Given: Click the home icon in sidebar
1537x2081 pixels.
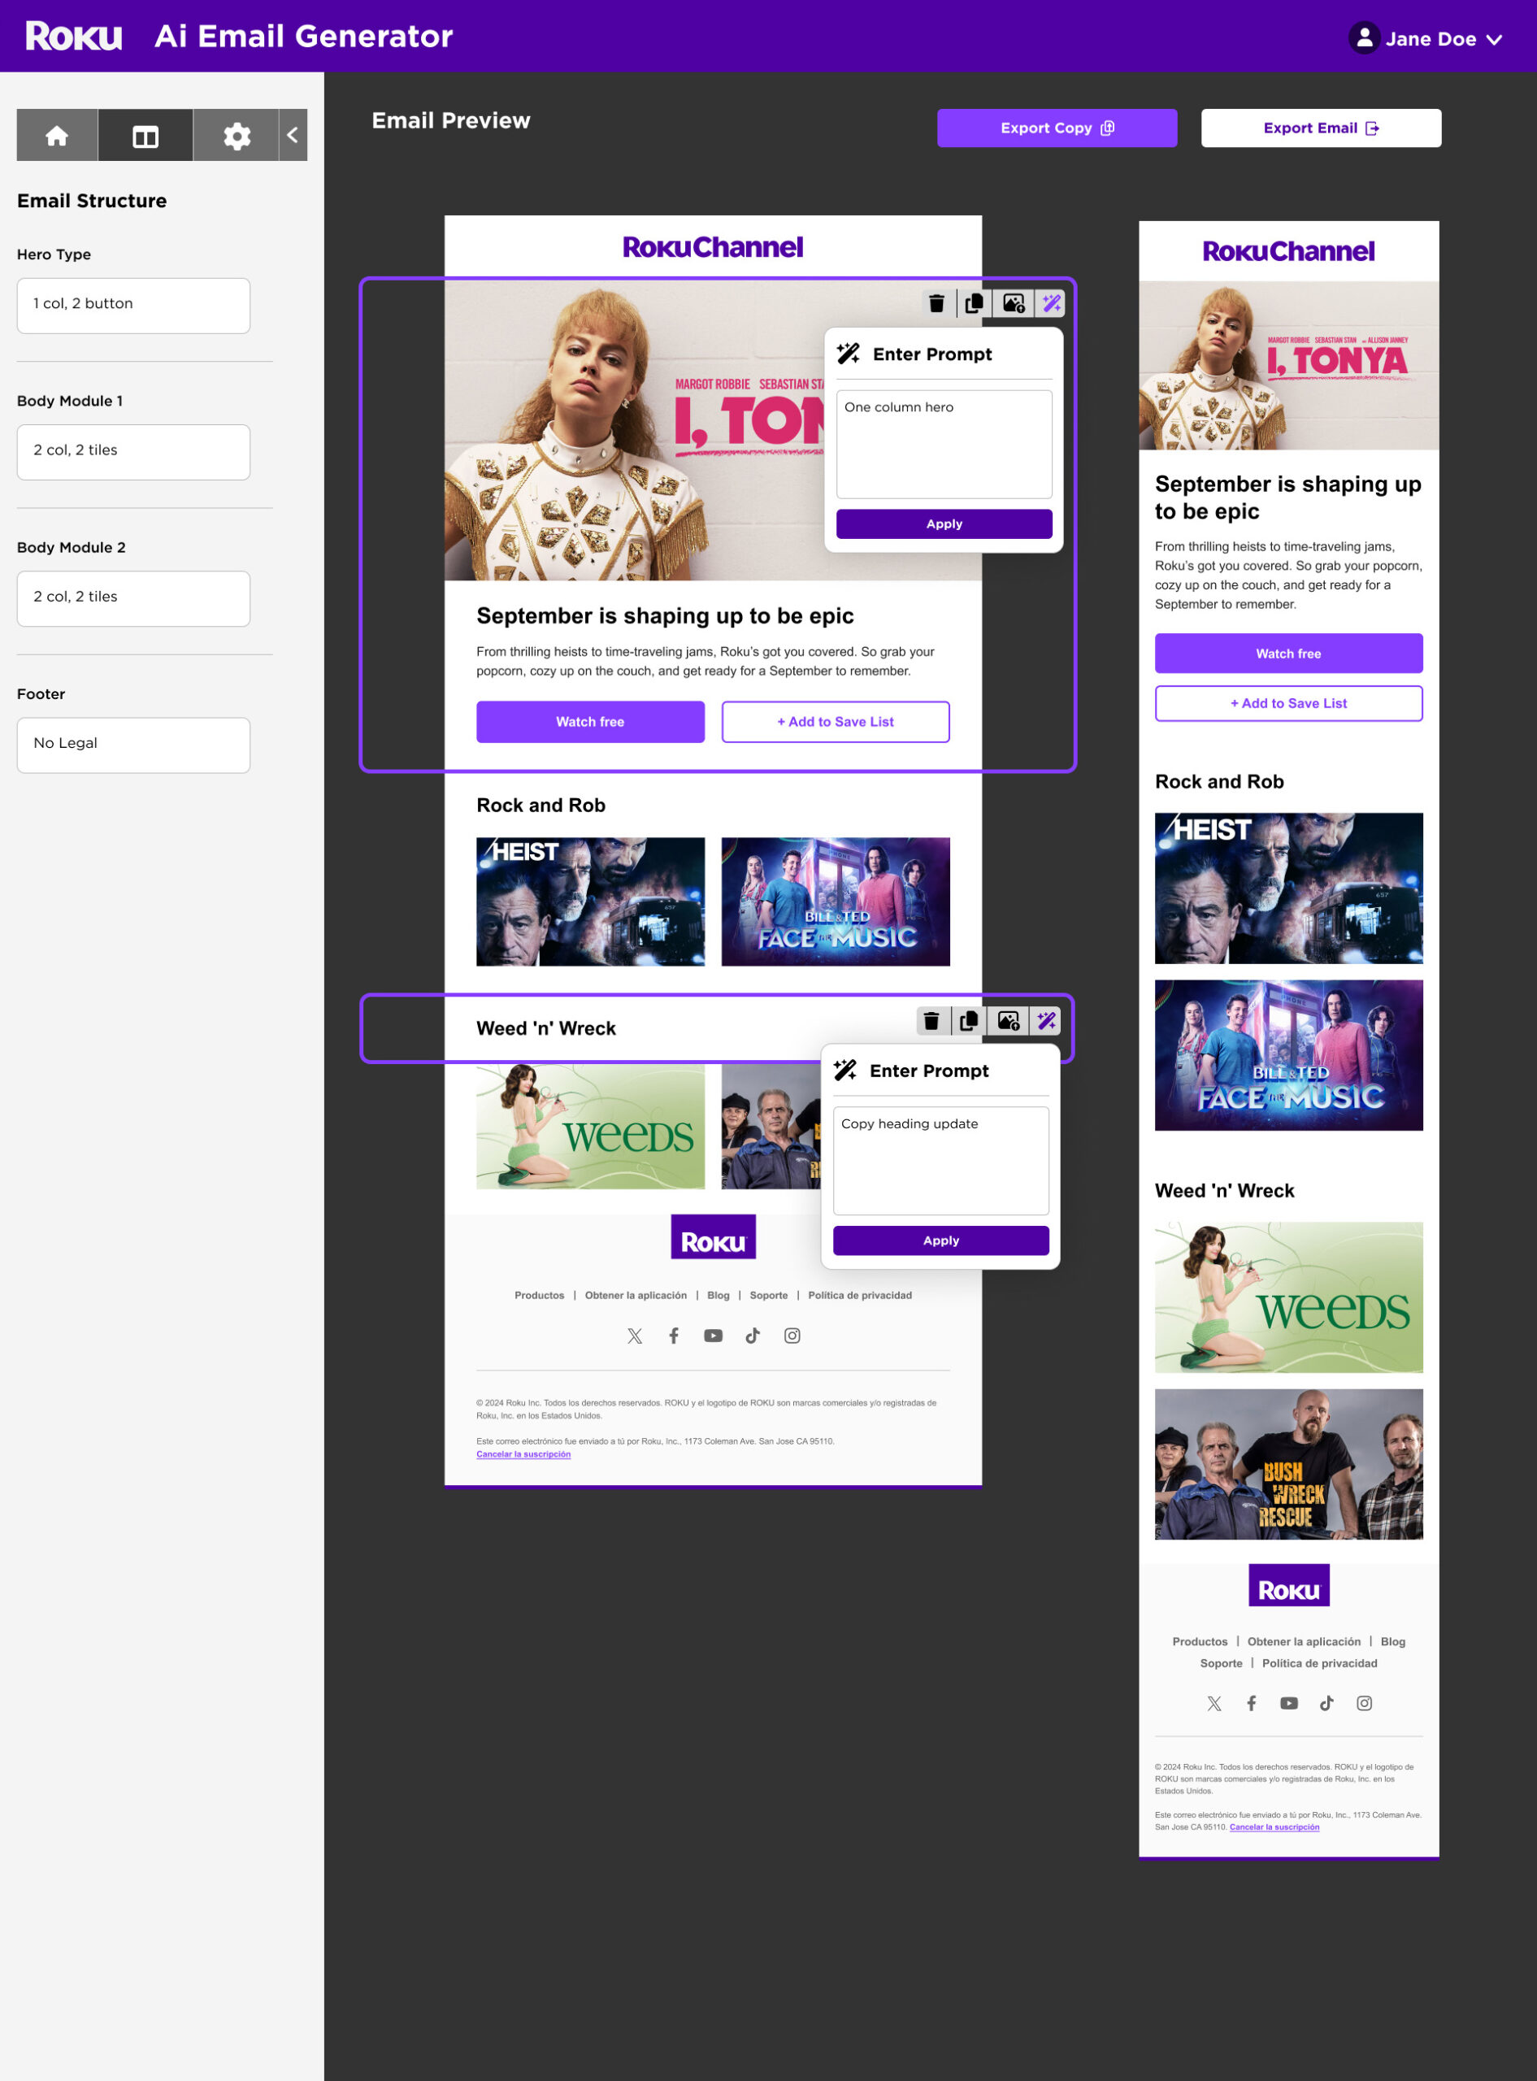Looking at the screenshot, I should coord(57,136).
